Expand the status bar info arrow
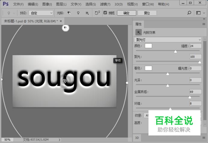208x143 pixels. coord(60,140)
